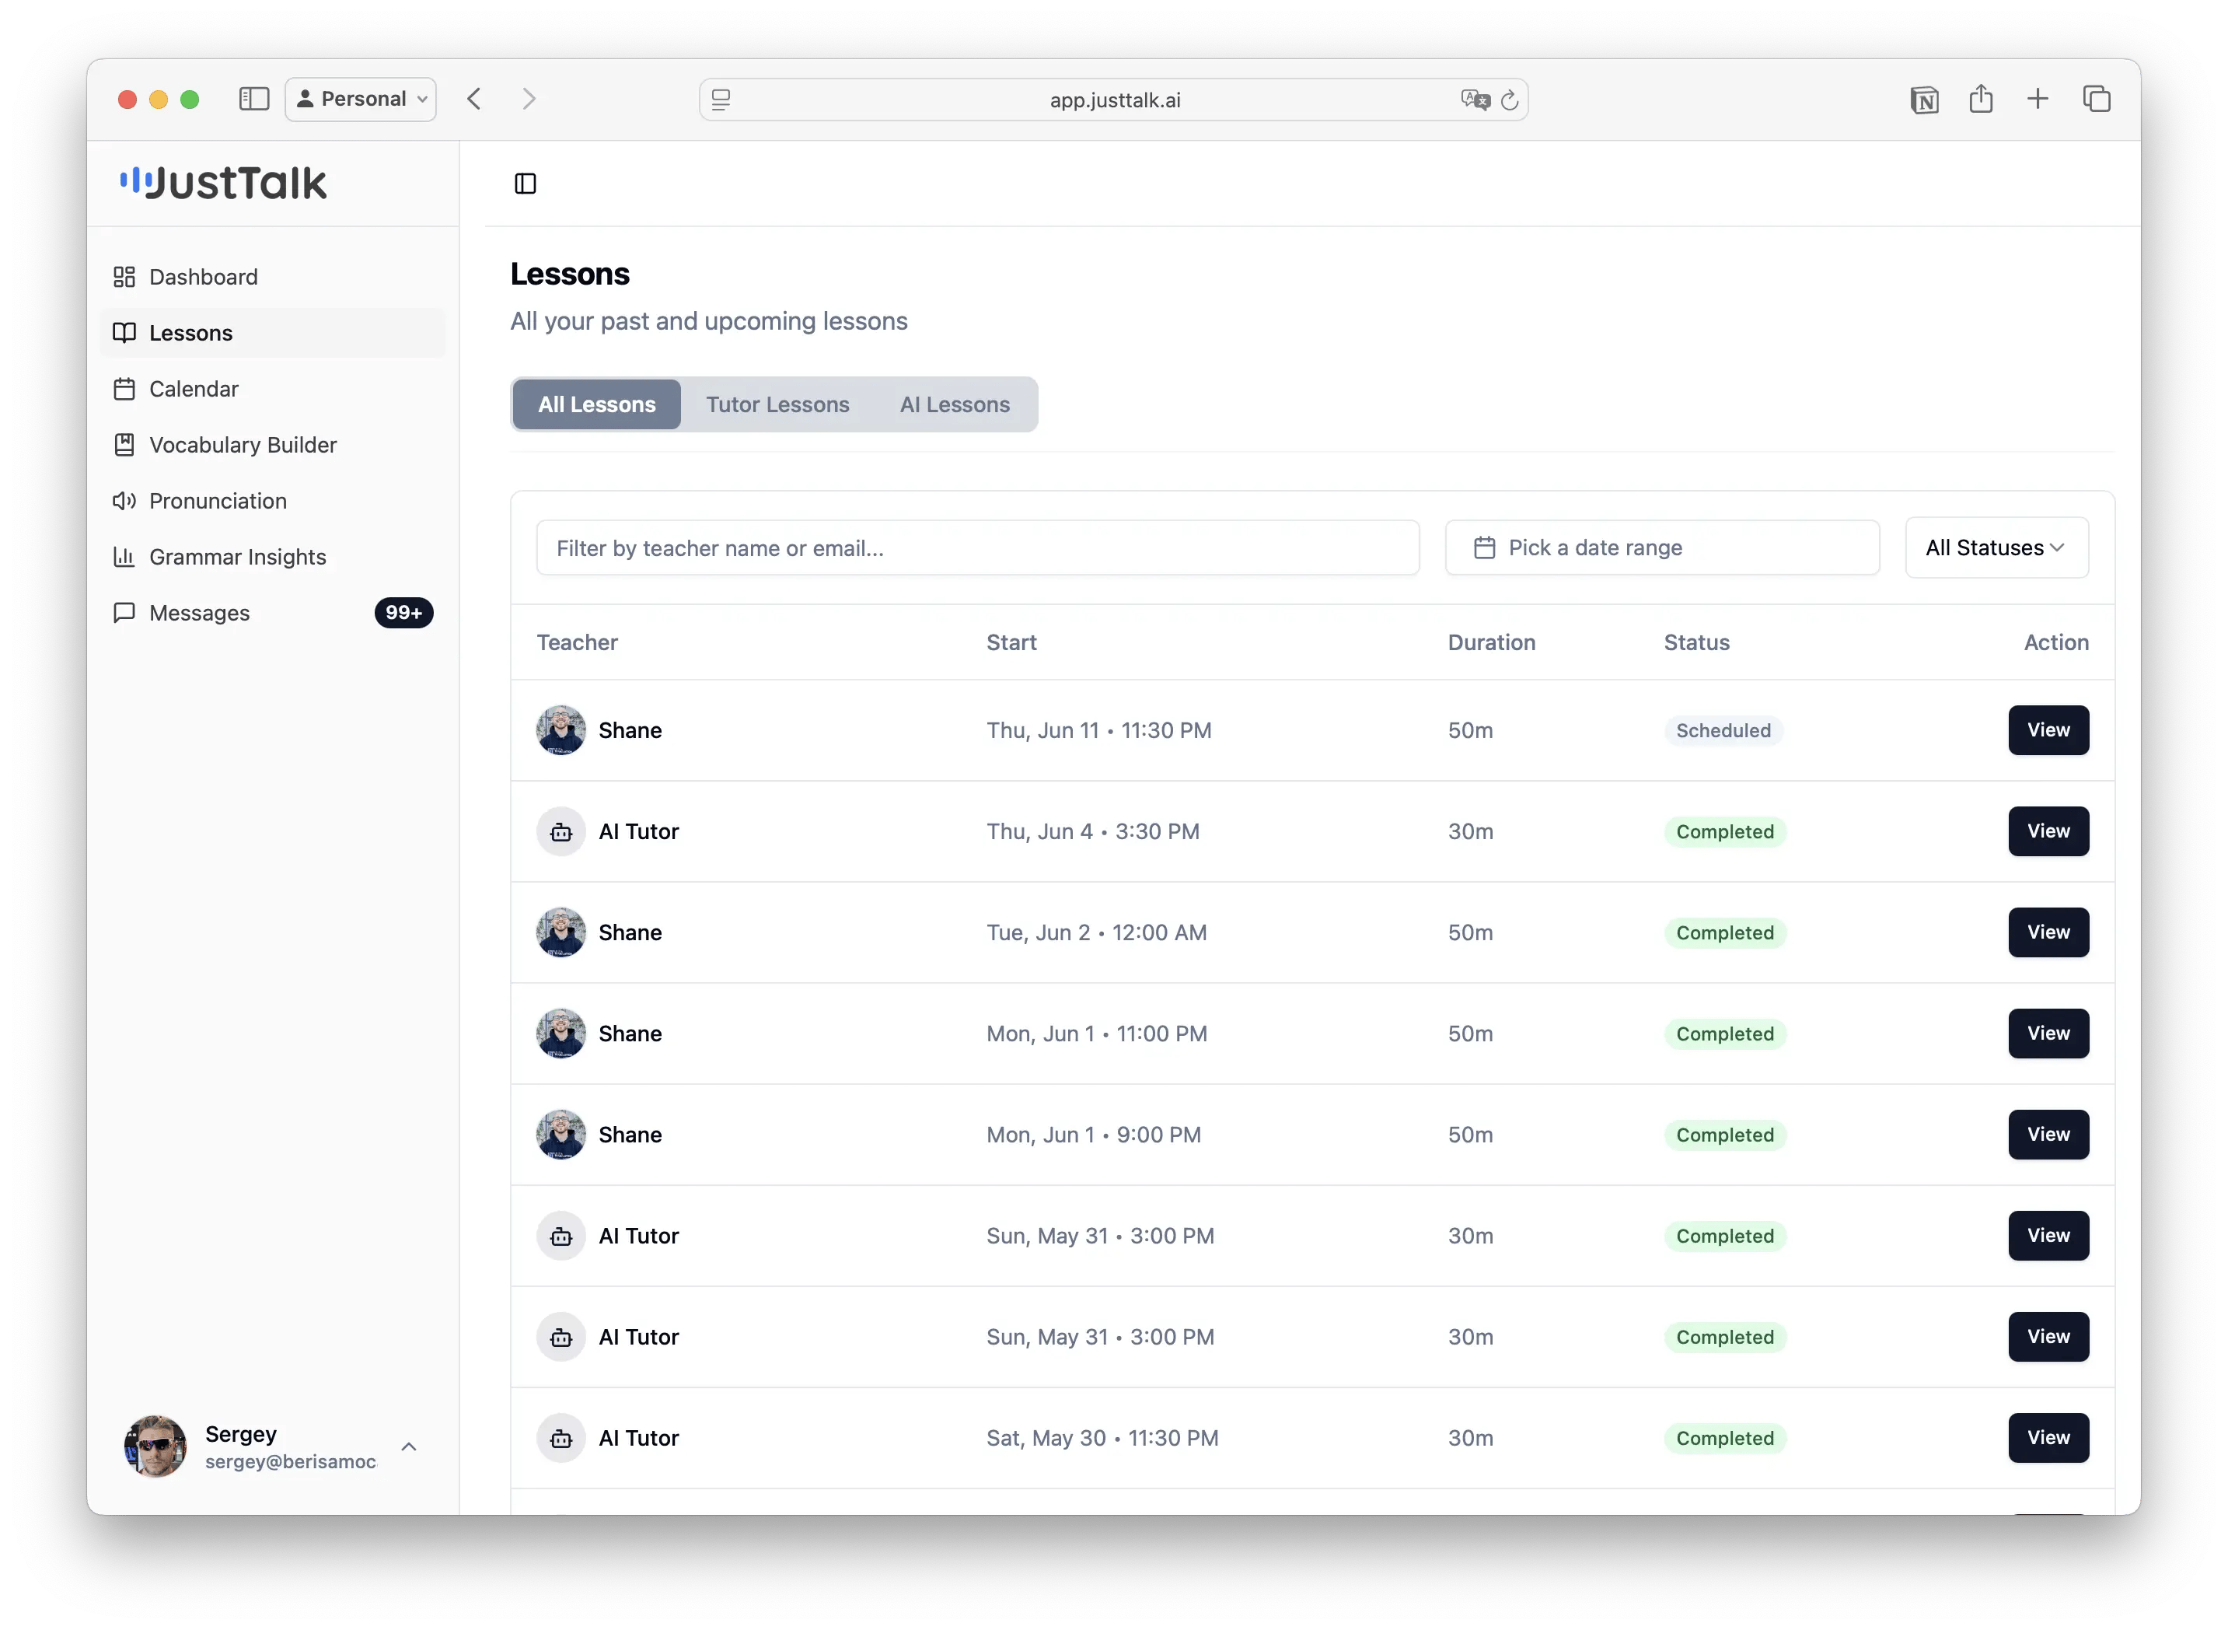Click Sergey's profile avatar

pyautogui.click(x=155, y=1446)
